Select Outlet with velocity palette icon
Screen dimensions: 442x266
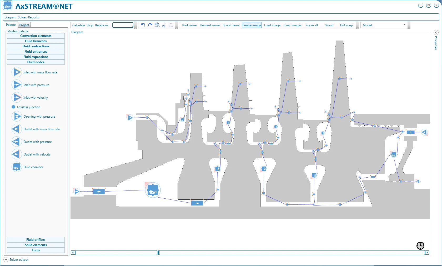click(17, 154)
